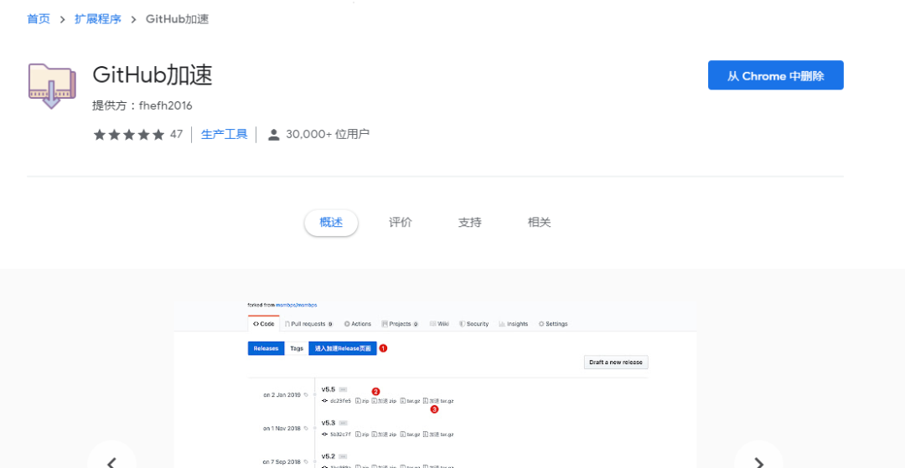Click Insights tab in the screenshot
This screenshot has height=468, width=905.
(x=514, y=324)
